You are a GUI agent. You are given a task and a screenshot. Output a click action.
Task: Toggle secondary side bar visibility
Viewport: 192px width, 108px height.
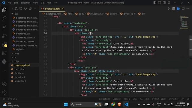pos(164,3)
